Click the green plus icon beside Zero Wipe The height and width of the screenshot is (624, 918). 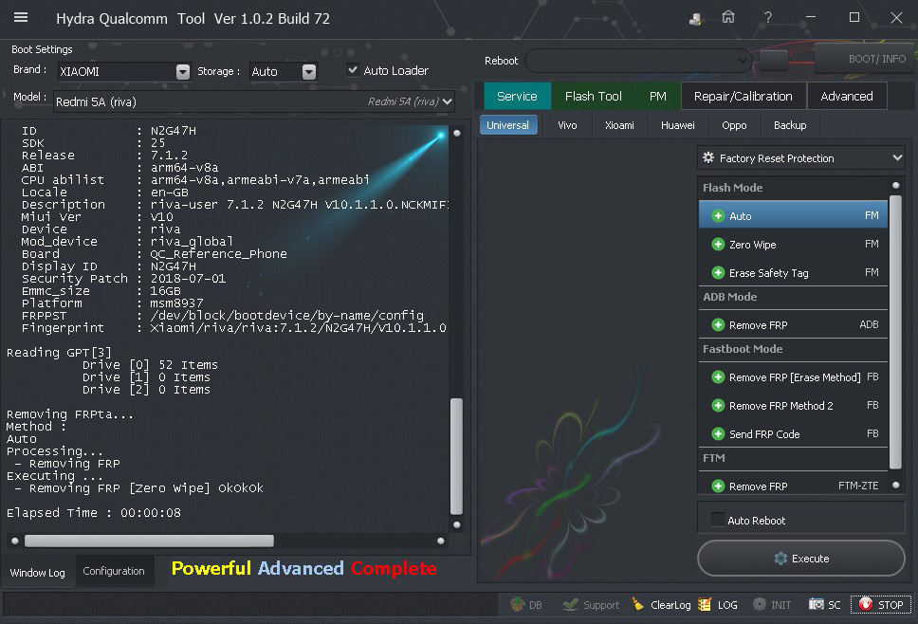tap(718, 244)
